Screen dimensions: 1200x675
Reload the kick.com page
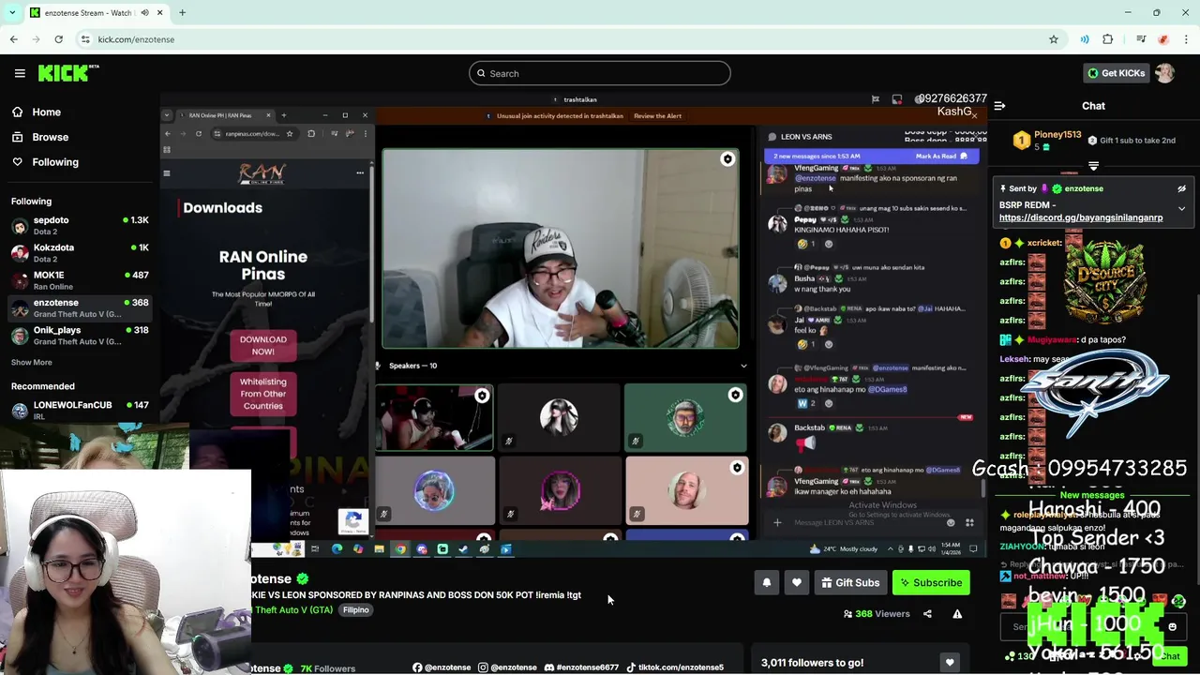58,39
